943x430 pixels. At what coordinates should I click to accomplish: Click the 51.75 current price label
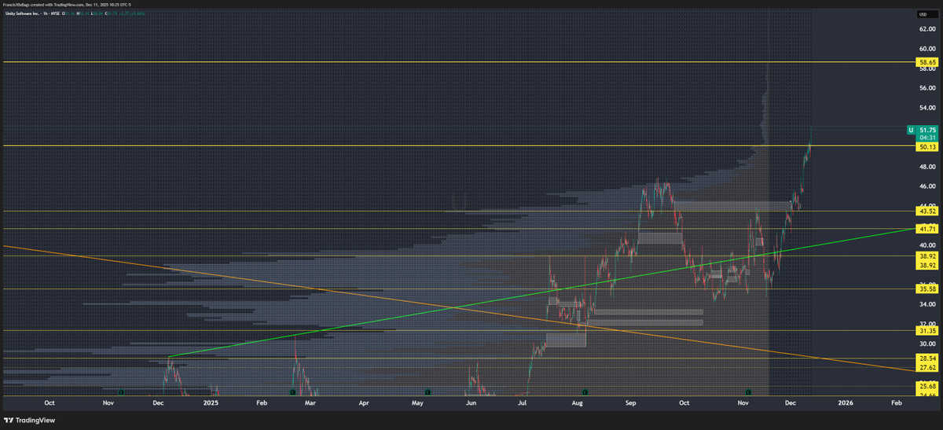point(927,130)
